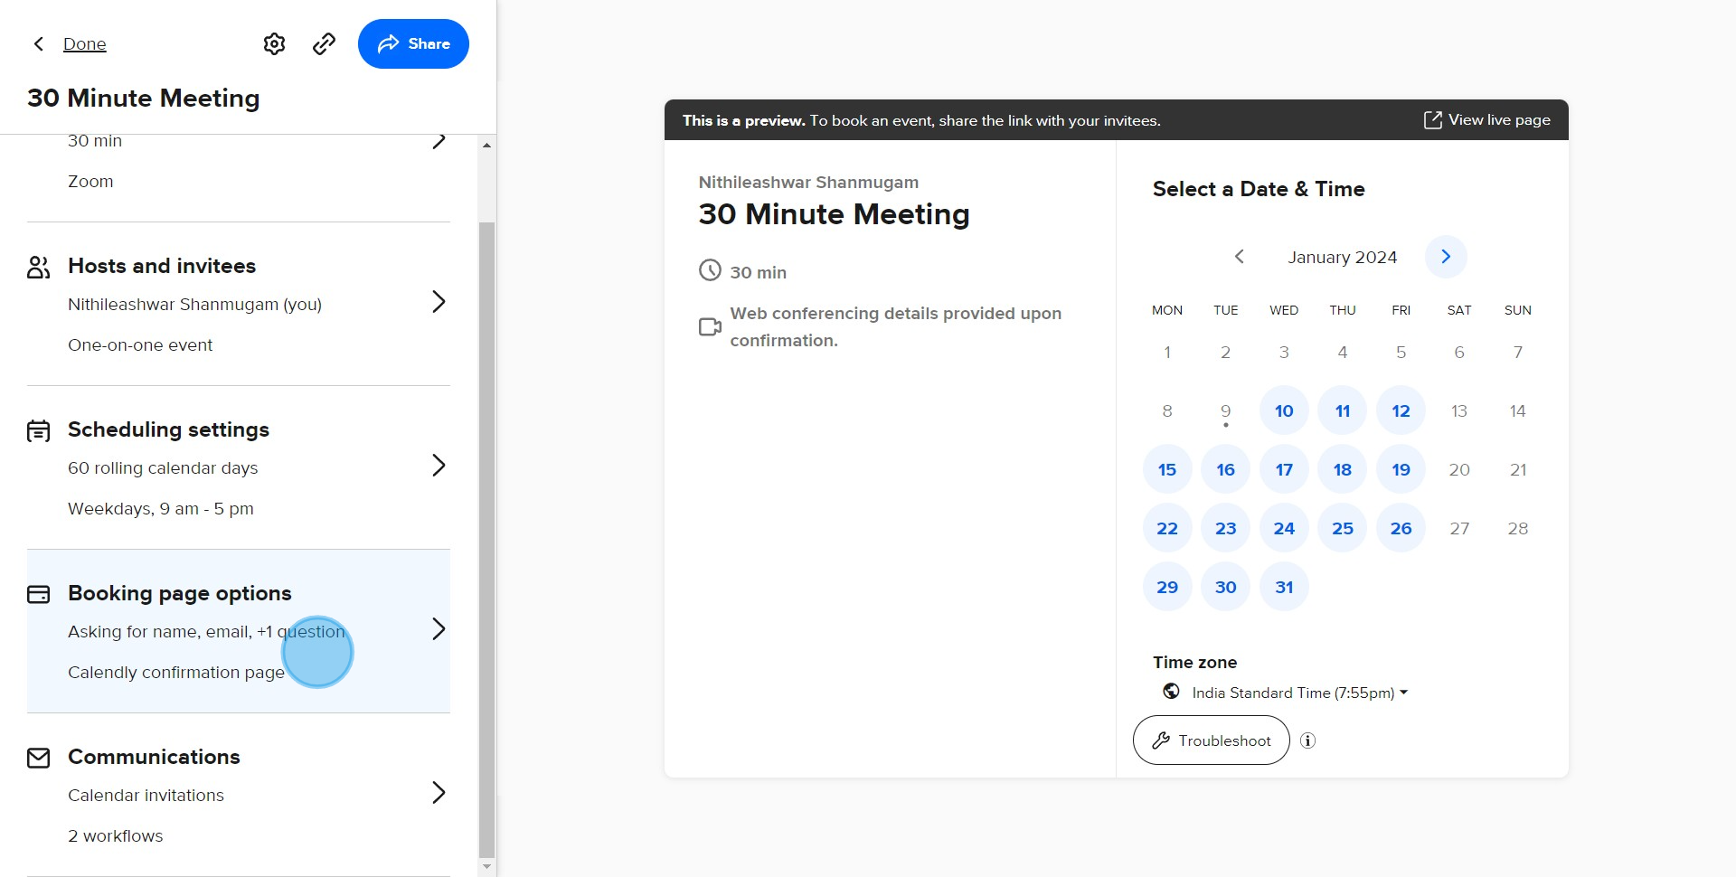Select January 11 on the calendar
The height and width of the screenshot is (877, 1736).
point(1343,410)
